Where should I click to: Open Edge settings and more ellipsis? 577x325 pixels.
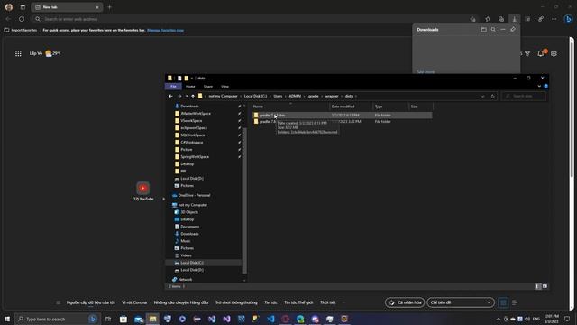(554, 19)
